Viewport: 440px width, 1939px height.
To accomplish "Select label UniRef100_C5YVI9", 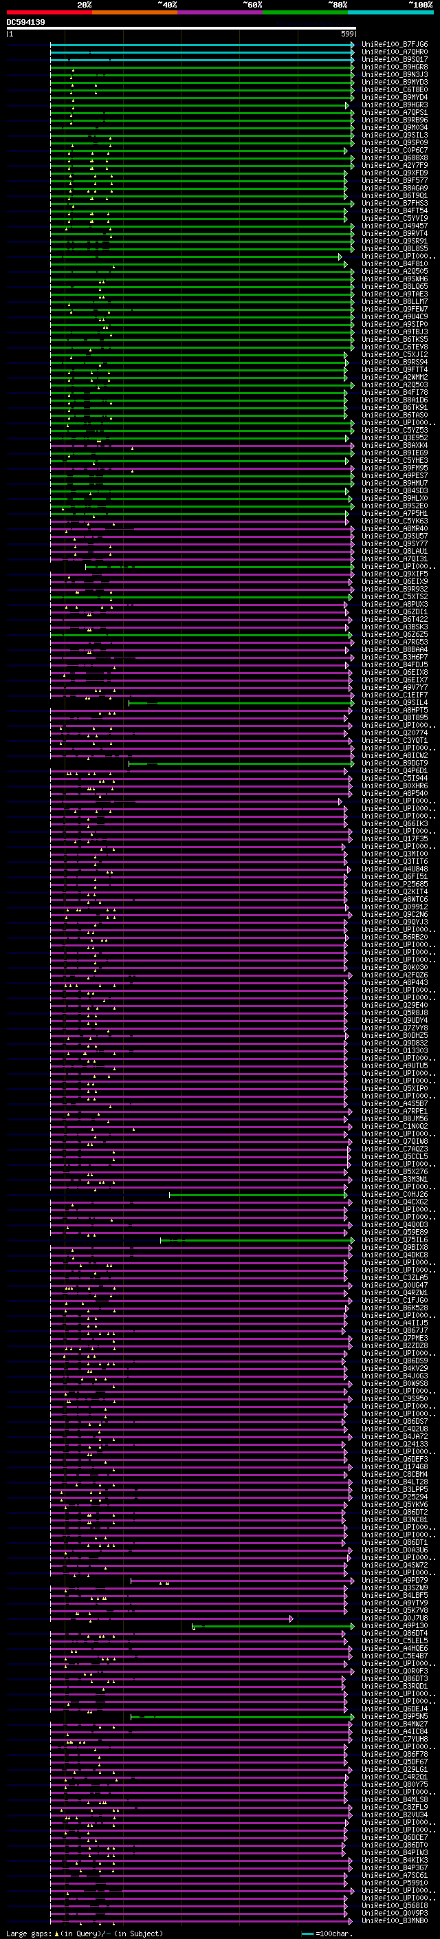I will (394, 218).
